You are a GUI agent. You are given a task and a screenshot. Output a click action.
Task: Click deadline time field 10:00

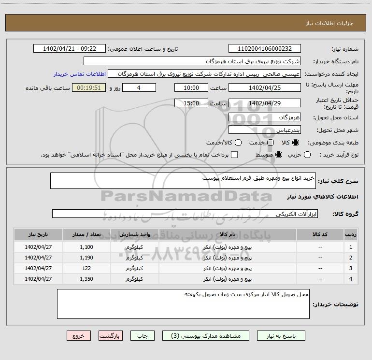(x=191, y=87)
